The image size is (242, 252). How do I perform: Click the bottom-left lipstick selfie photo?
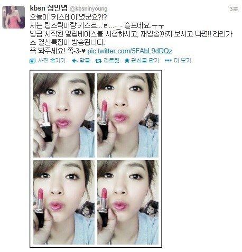click(x=64, y=202)
